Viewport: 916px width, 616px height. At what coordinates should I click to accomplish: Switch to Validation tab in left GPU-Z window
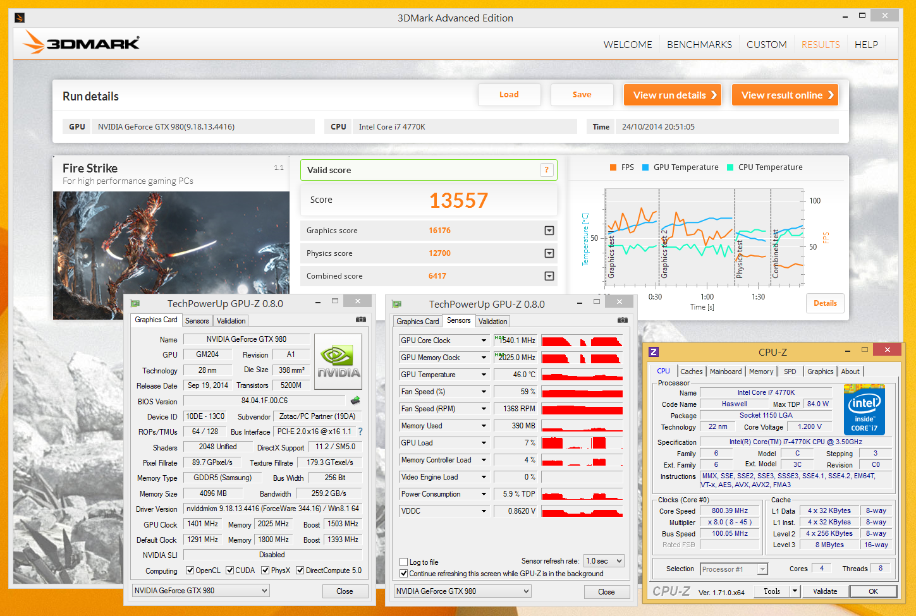[x=231, y=321]
